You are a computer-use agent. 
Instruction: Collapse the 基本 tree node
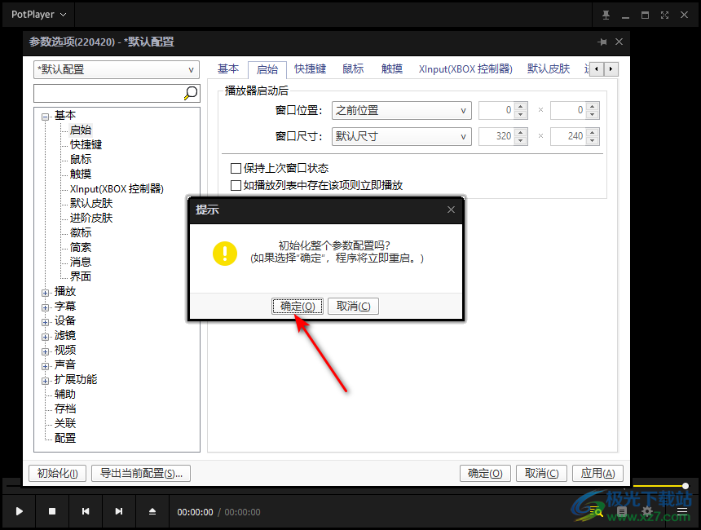(45, 117)
